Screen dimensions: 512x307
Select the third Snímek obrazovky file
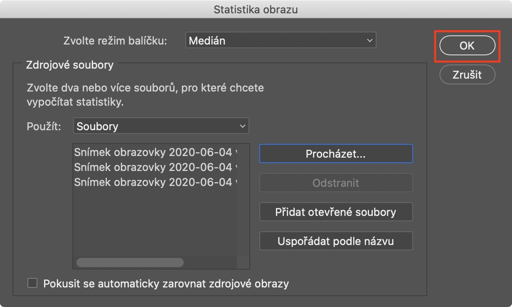coord(155,182)
